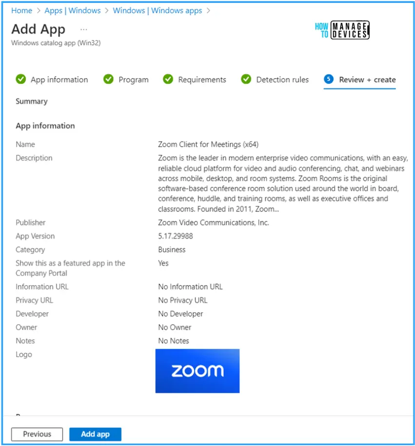Click the chevron after Windows apps breadcrumb
The image size is (415, 446).
208,11
